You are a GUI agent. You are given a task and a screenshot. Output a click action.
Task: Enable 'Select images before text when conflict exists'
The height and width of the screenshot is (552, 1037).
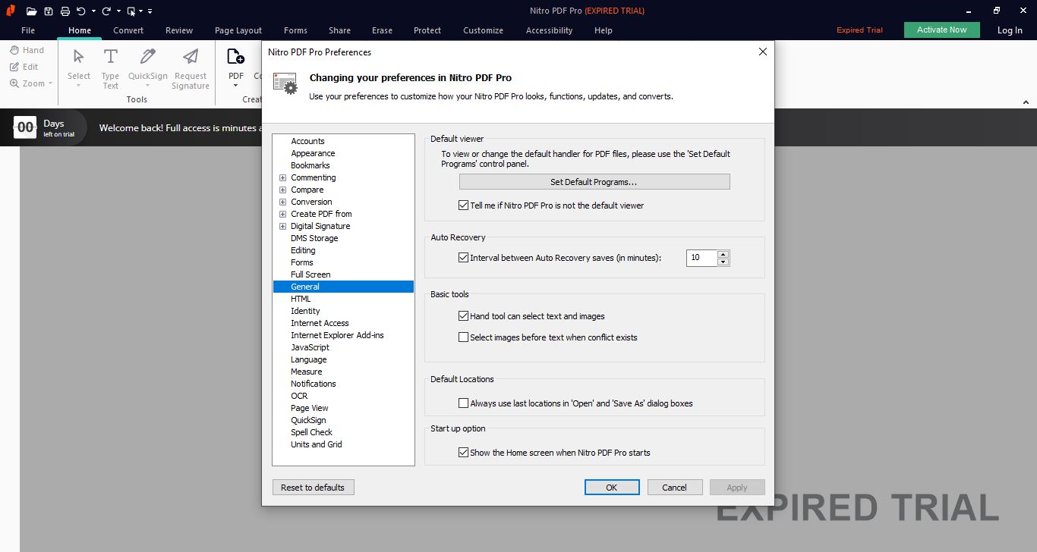click(x=464, y=337)
